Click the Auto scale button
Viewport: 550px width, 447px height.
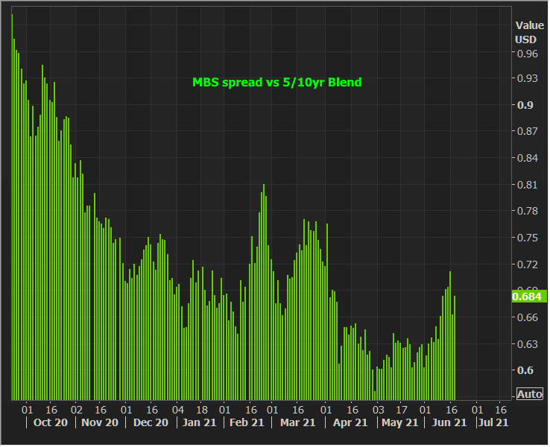coord(530,394)
